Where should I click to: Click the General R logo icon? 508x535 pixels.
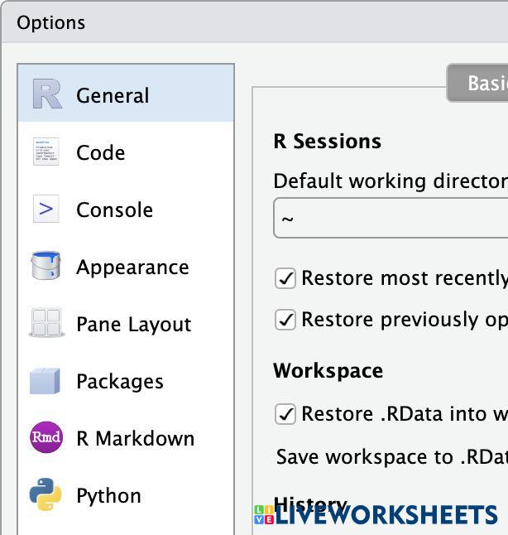point(47,94)
